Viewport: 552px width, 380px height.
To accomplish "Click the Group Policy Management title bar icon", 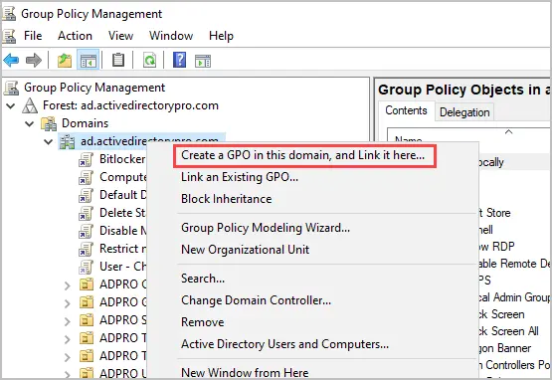I will (x=9, y=13).
